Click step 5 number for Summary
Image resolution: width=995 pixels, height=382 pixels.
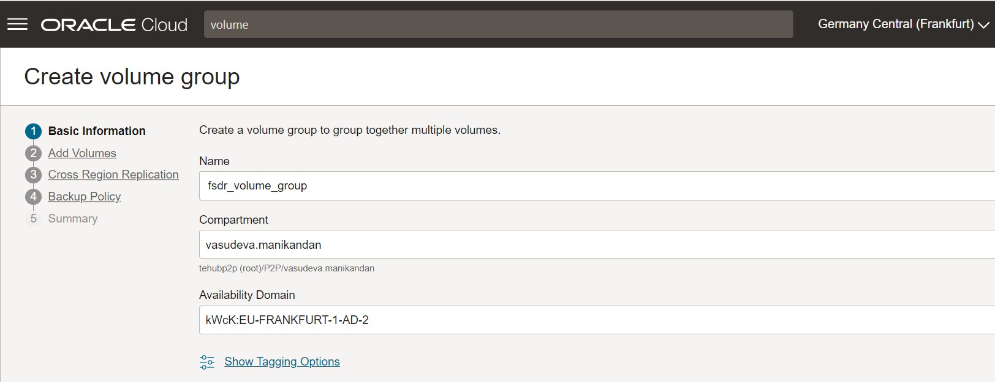point(33,219)
